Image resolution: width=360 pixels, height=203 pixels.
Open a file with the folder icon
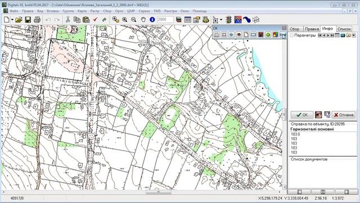click(x=19, y=20)
